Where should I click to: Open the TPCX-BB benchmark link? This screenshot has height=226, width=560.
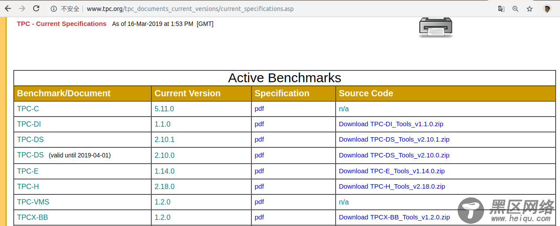(33, 217)
